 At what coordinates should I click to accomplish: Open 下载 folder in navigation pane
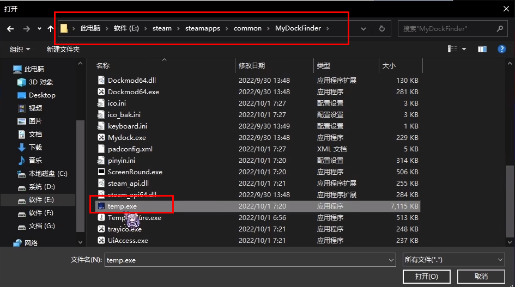pyautogui.click(x=35, y=148)
